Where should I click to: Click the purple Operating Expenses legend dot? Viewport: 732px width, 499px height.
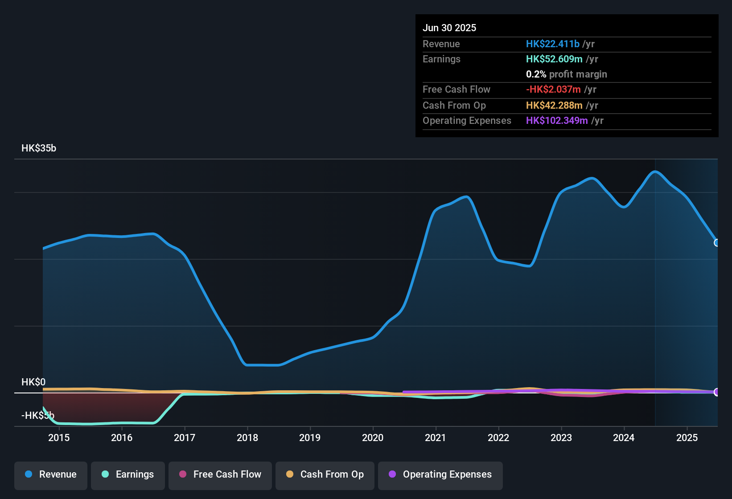pyautogui.click(x=392, y=474)
